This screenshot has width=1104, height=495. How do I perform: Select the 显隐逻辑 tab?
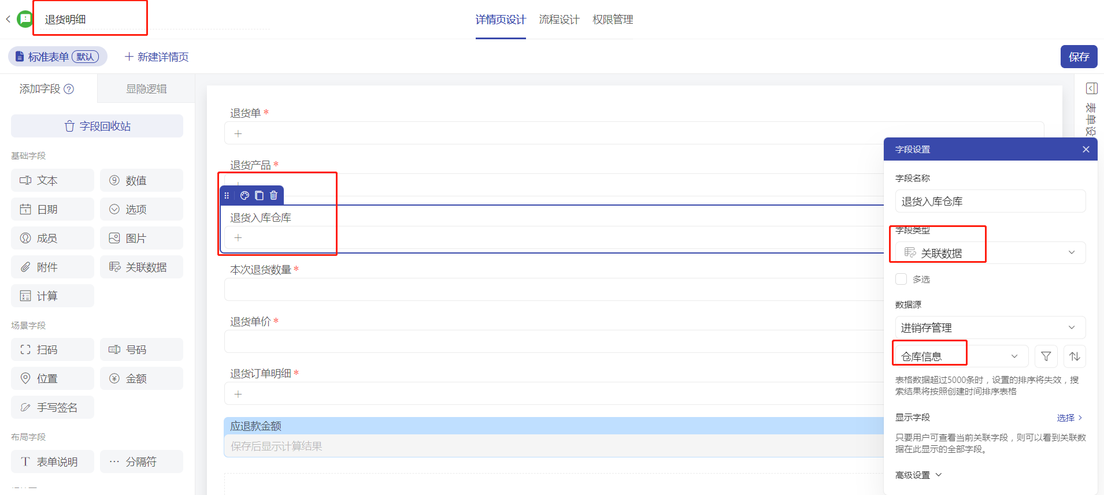click(146, 88)
